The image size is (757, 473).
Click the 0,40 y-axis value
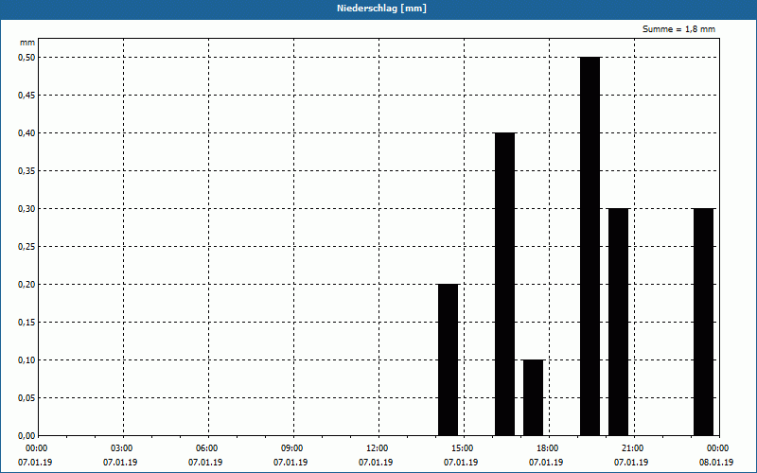[x=26, y=133]
